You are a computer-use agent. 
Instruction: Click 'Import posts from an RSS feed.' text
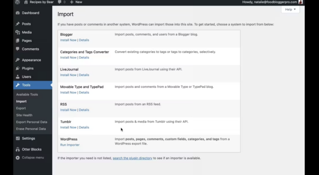pyautogui.click(x=138, y=104)
